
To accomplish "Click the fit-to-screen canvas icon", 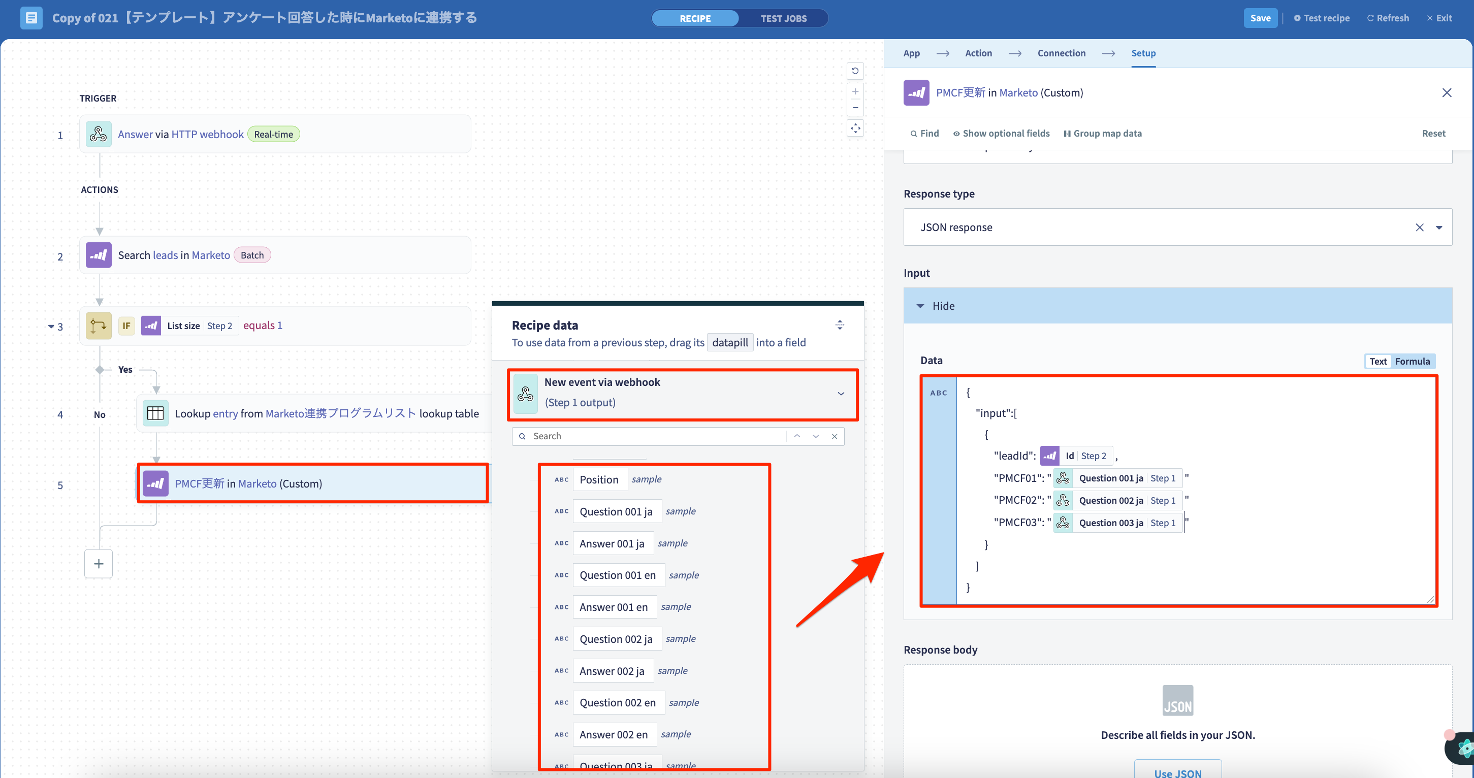I will coord(855,128).
